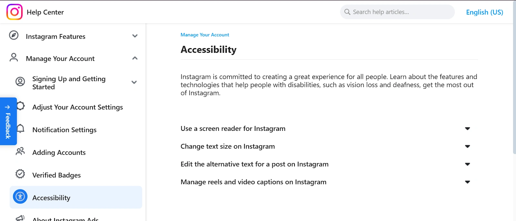Click the Instagram logo icon

coord(15,12)
